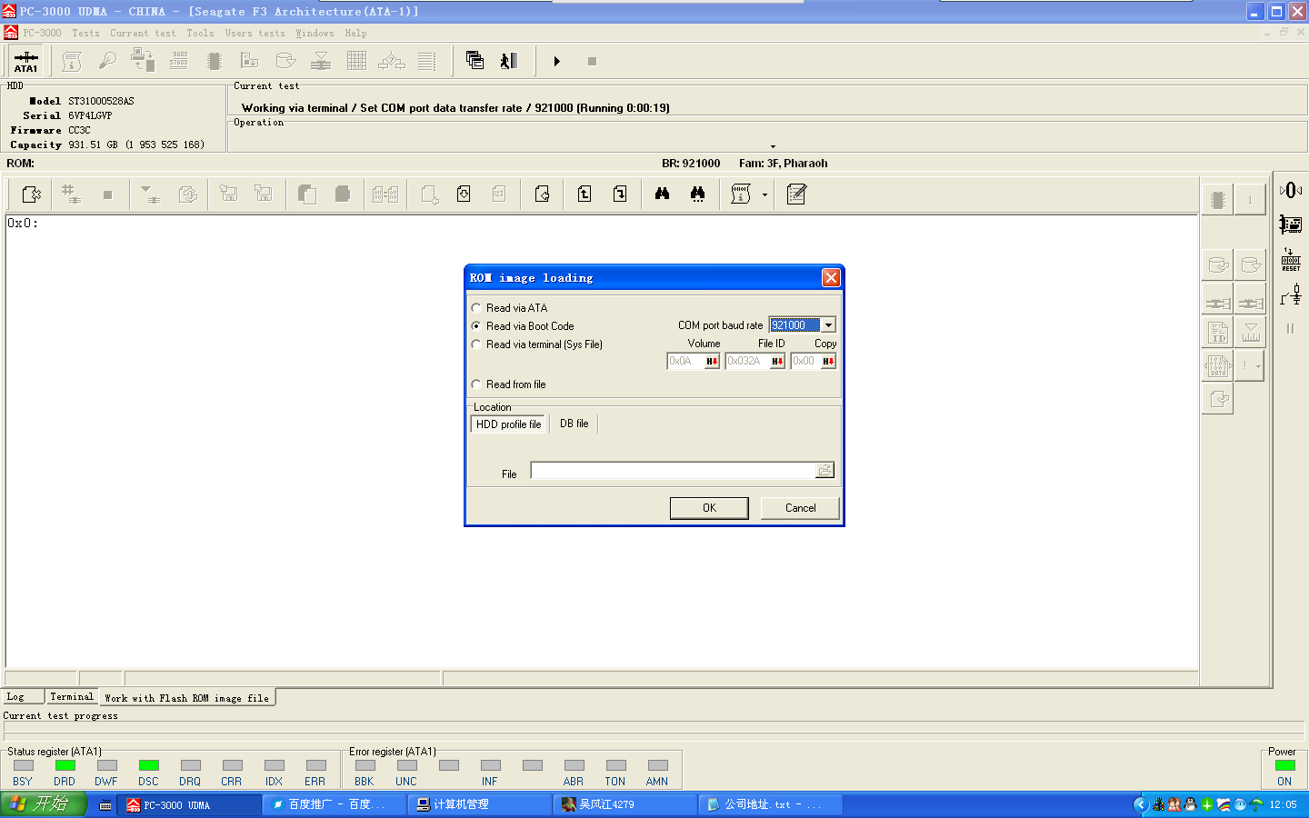
Task: Close the ROM image loading dialog
Action: 831,278
